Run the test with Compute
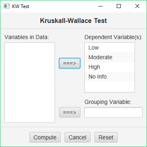The height and width of the screenshot is (147, 147). (45, 137)
